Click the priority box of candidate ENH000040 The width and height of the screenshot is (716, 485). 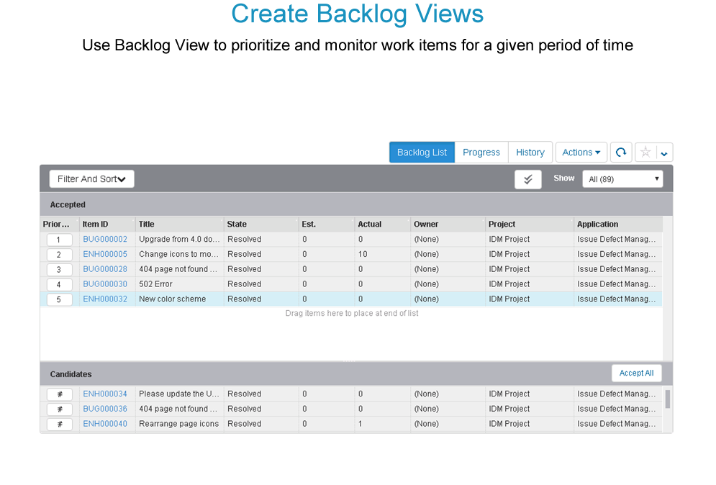coord(59,424)
